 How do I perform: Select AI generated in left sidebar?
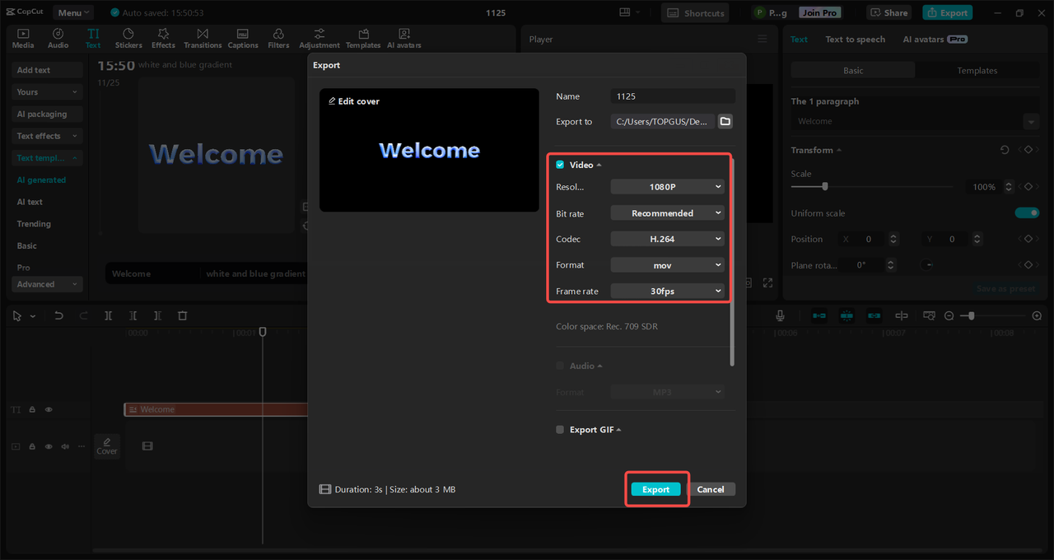click(x=41, y=180)
